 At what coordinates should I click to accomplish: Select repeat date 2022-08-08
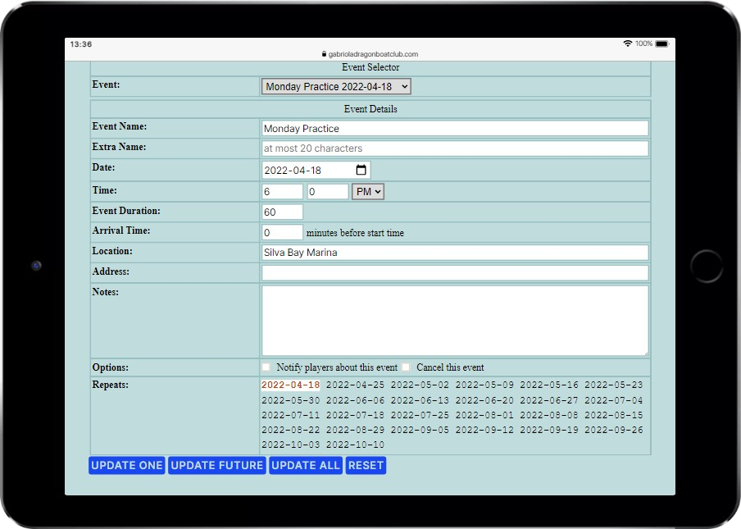click(x=549, y=415)
